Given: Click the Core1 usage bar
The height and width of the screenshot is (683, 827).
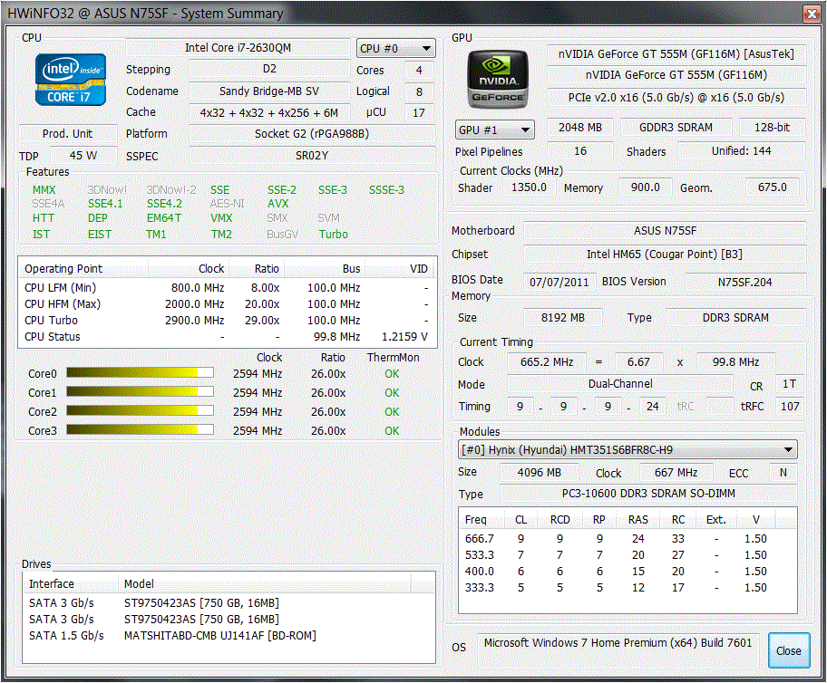Looking at the screenshot, I should (140, 392).
